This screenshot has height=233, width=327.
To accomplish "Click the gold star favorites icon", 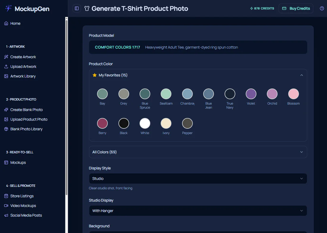I will click(x=95, y=75).
